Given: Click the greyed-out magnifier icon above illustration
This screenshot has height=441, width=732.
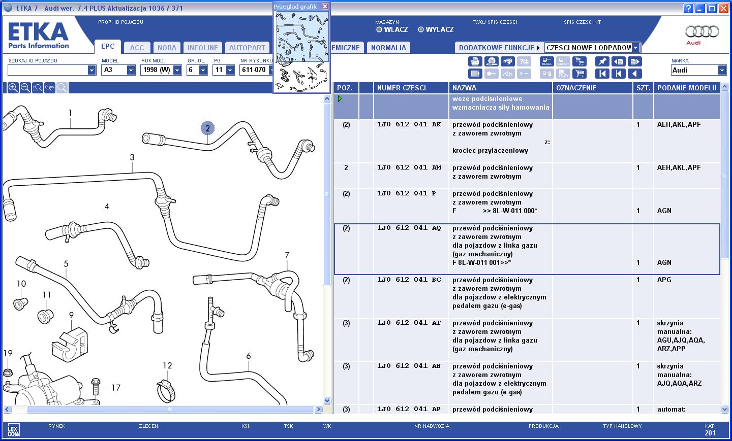Looking at the screenshot, I should 62,88.
